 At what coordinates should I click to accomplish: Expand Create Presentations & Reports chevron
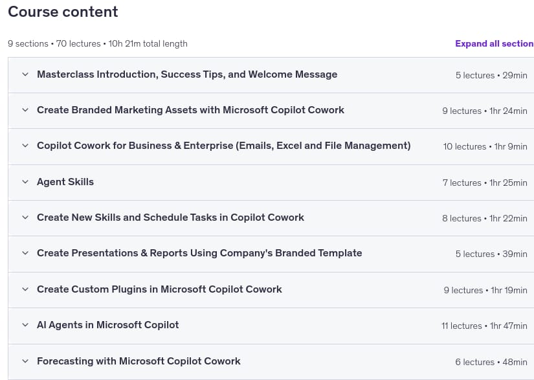pos(25,253)
